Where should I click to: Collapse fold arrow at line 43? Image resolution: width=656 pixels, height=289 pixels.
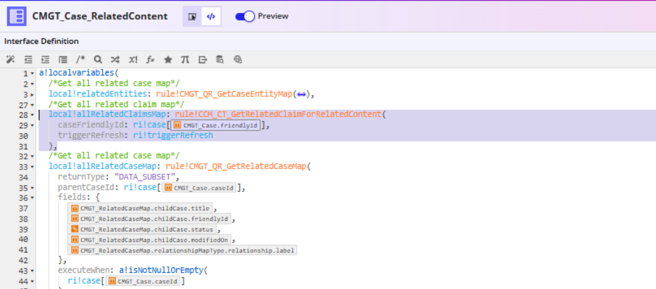pos(32,271)
